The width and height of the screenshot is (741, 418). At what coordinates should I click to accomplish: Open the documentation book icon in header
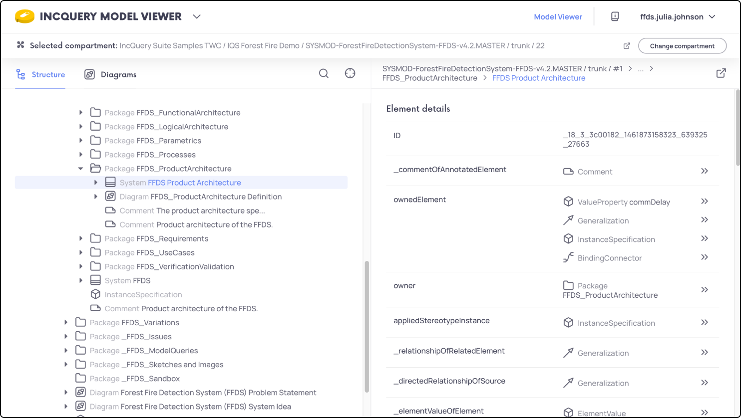click(x=615, y=16)
